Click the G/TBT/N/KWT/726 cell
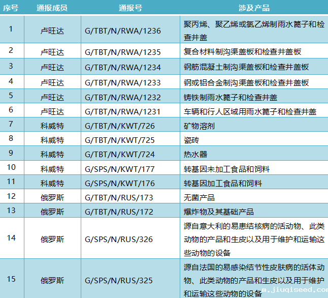Viewport: 328px width, 298px height. point(120,124)
